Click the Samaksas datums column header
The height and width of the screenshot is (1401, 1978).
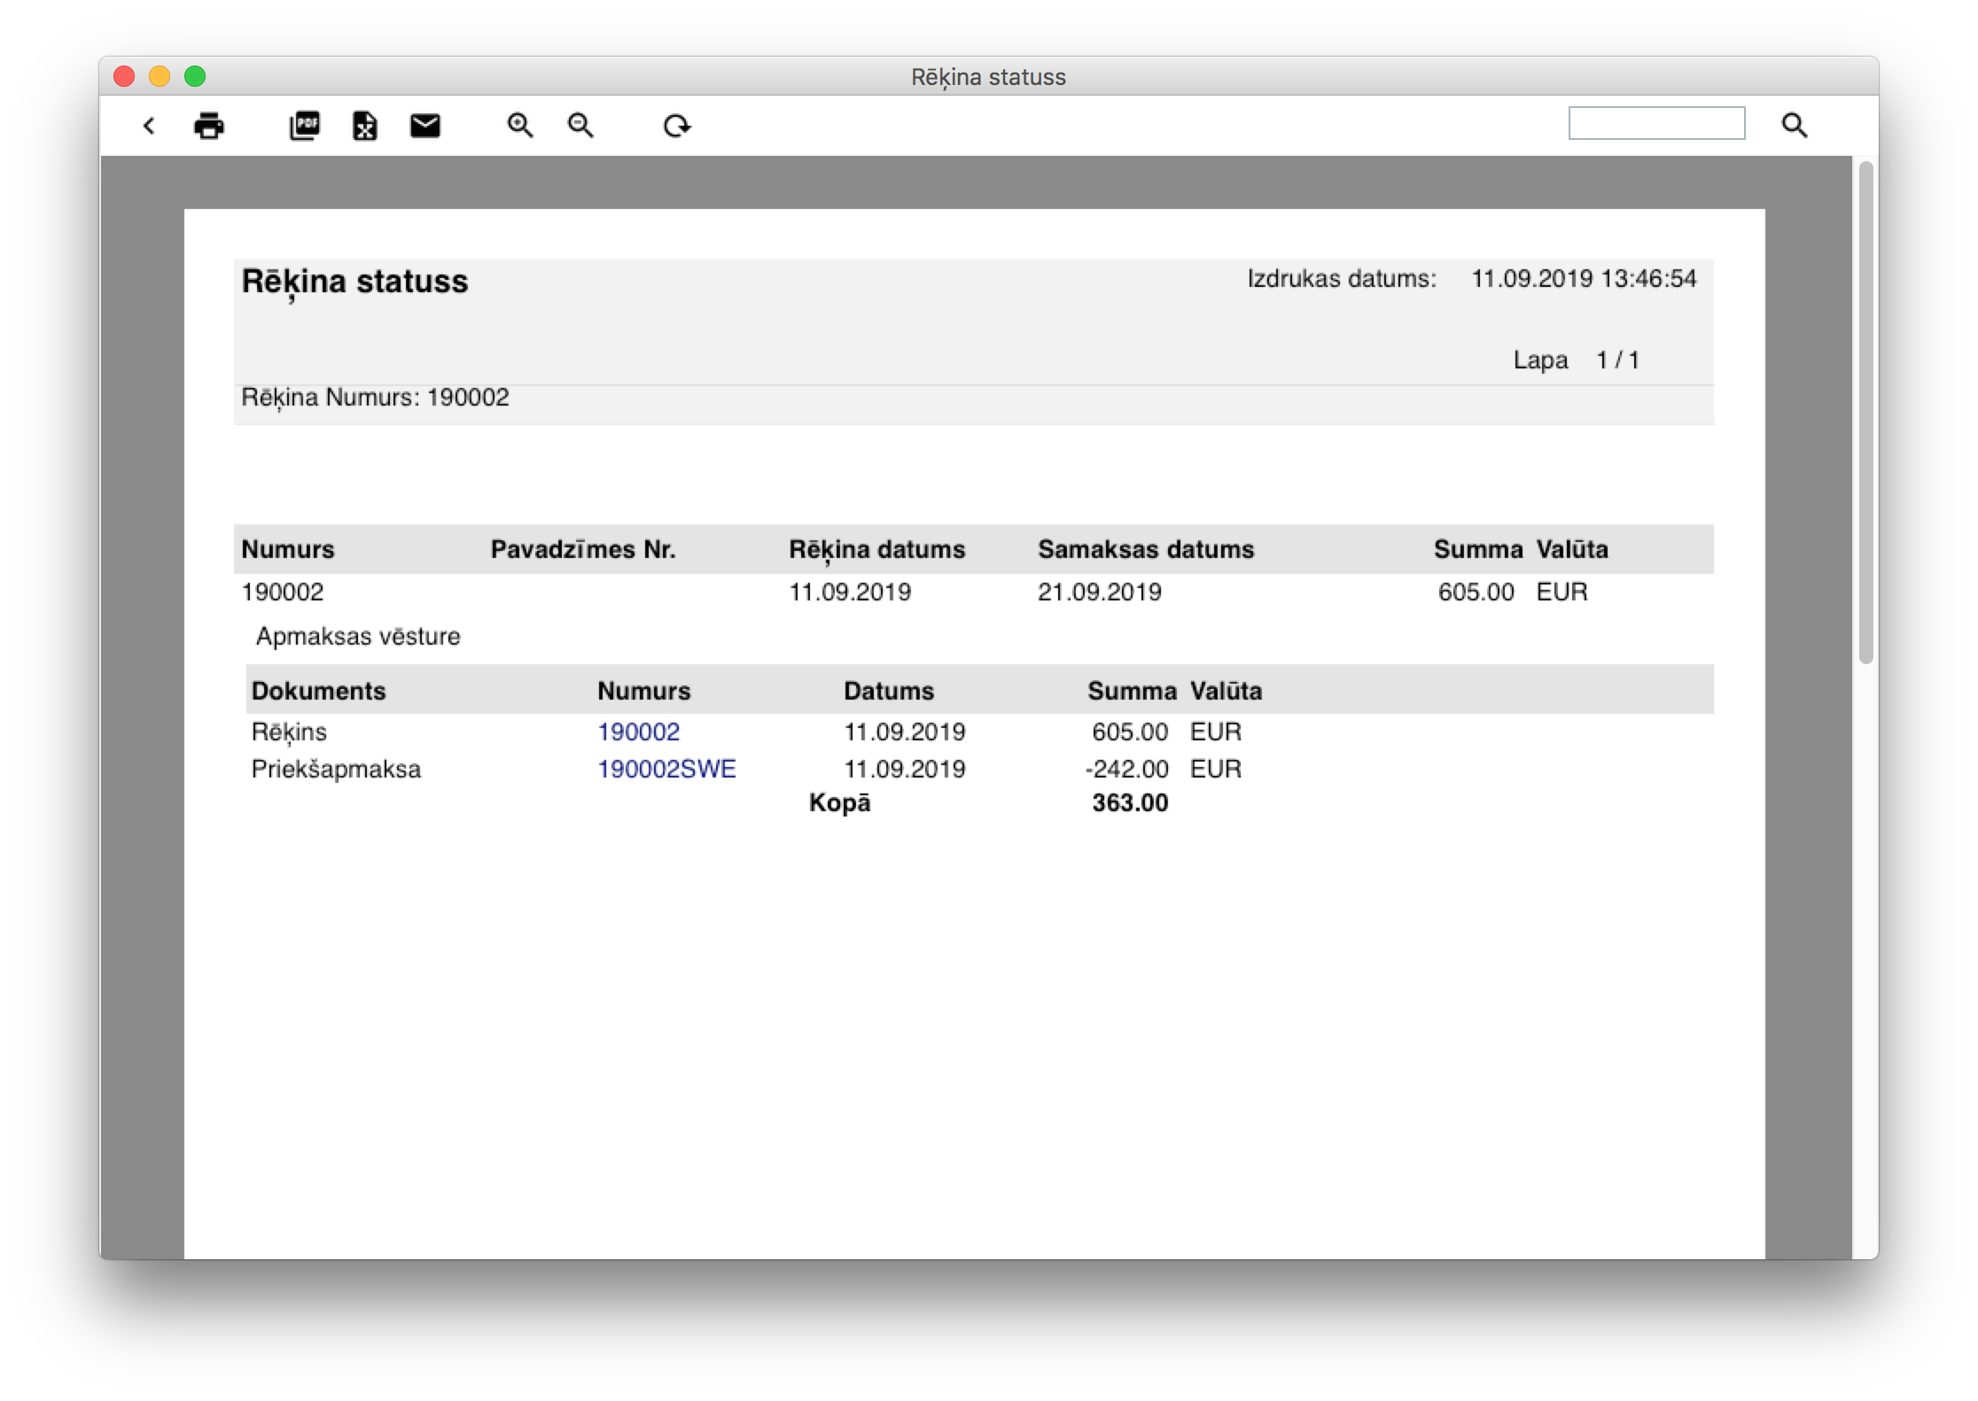pyautogui.click(x=1147, y=549)
